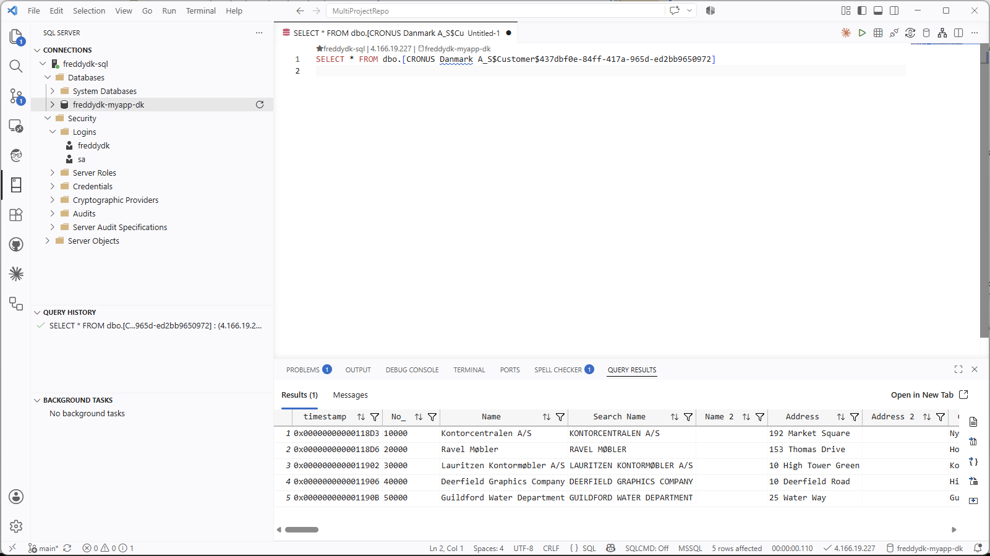Image resolution: width=990 pixels, height=556 pixels.
Task: Open Remote Explorer in activity bar
Action: (x=16, y=126)
